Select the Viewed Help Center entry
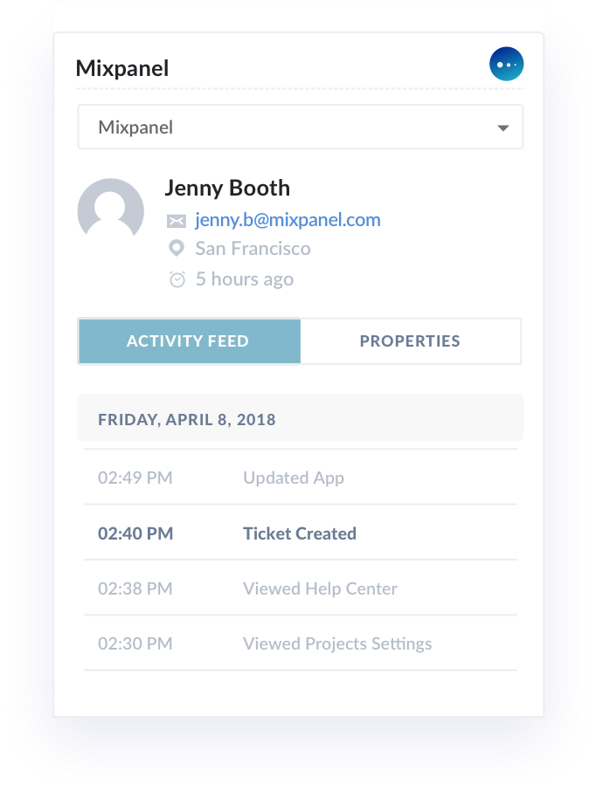596x791 pixels. pos(320,589)
